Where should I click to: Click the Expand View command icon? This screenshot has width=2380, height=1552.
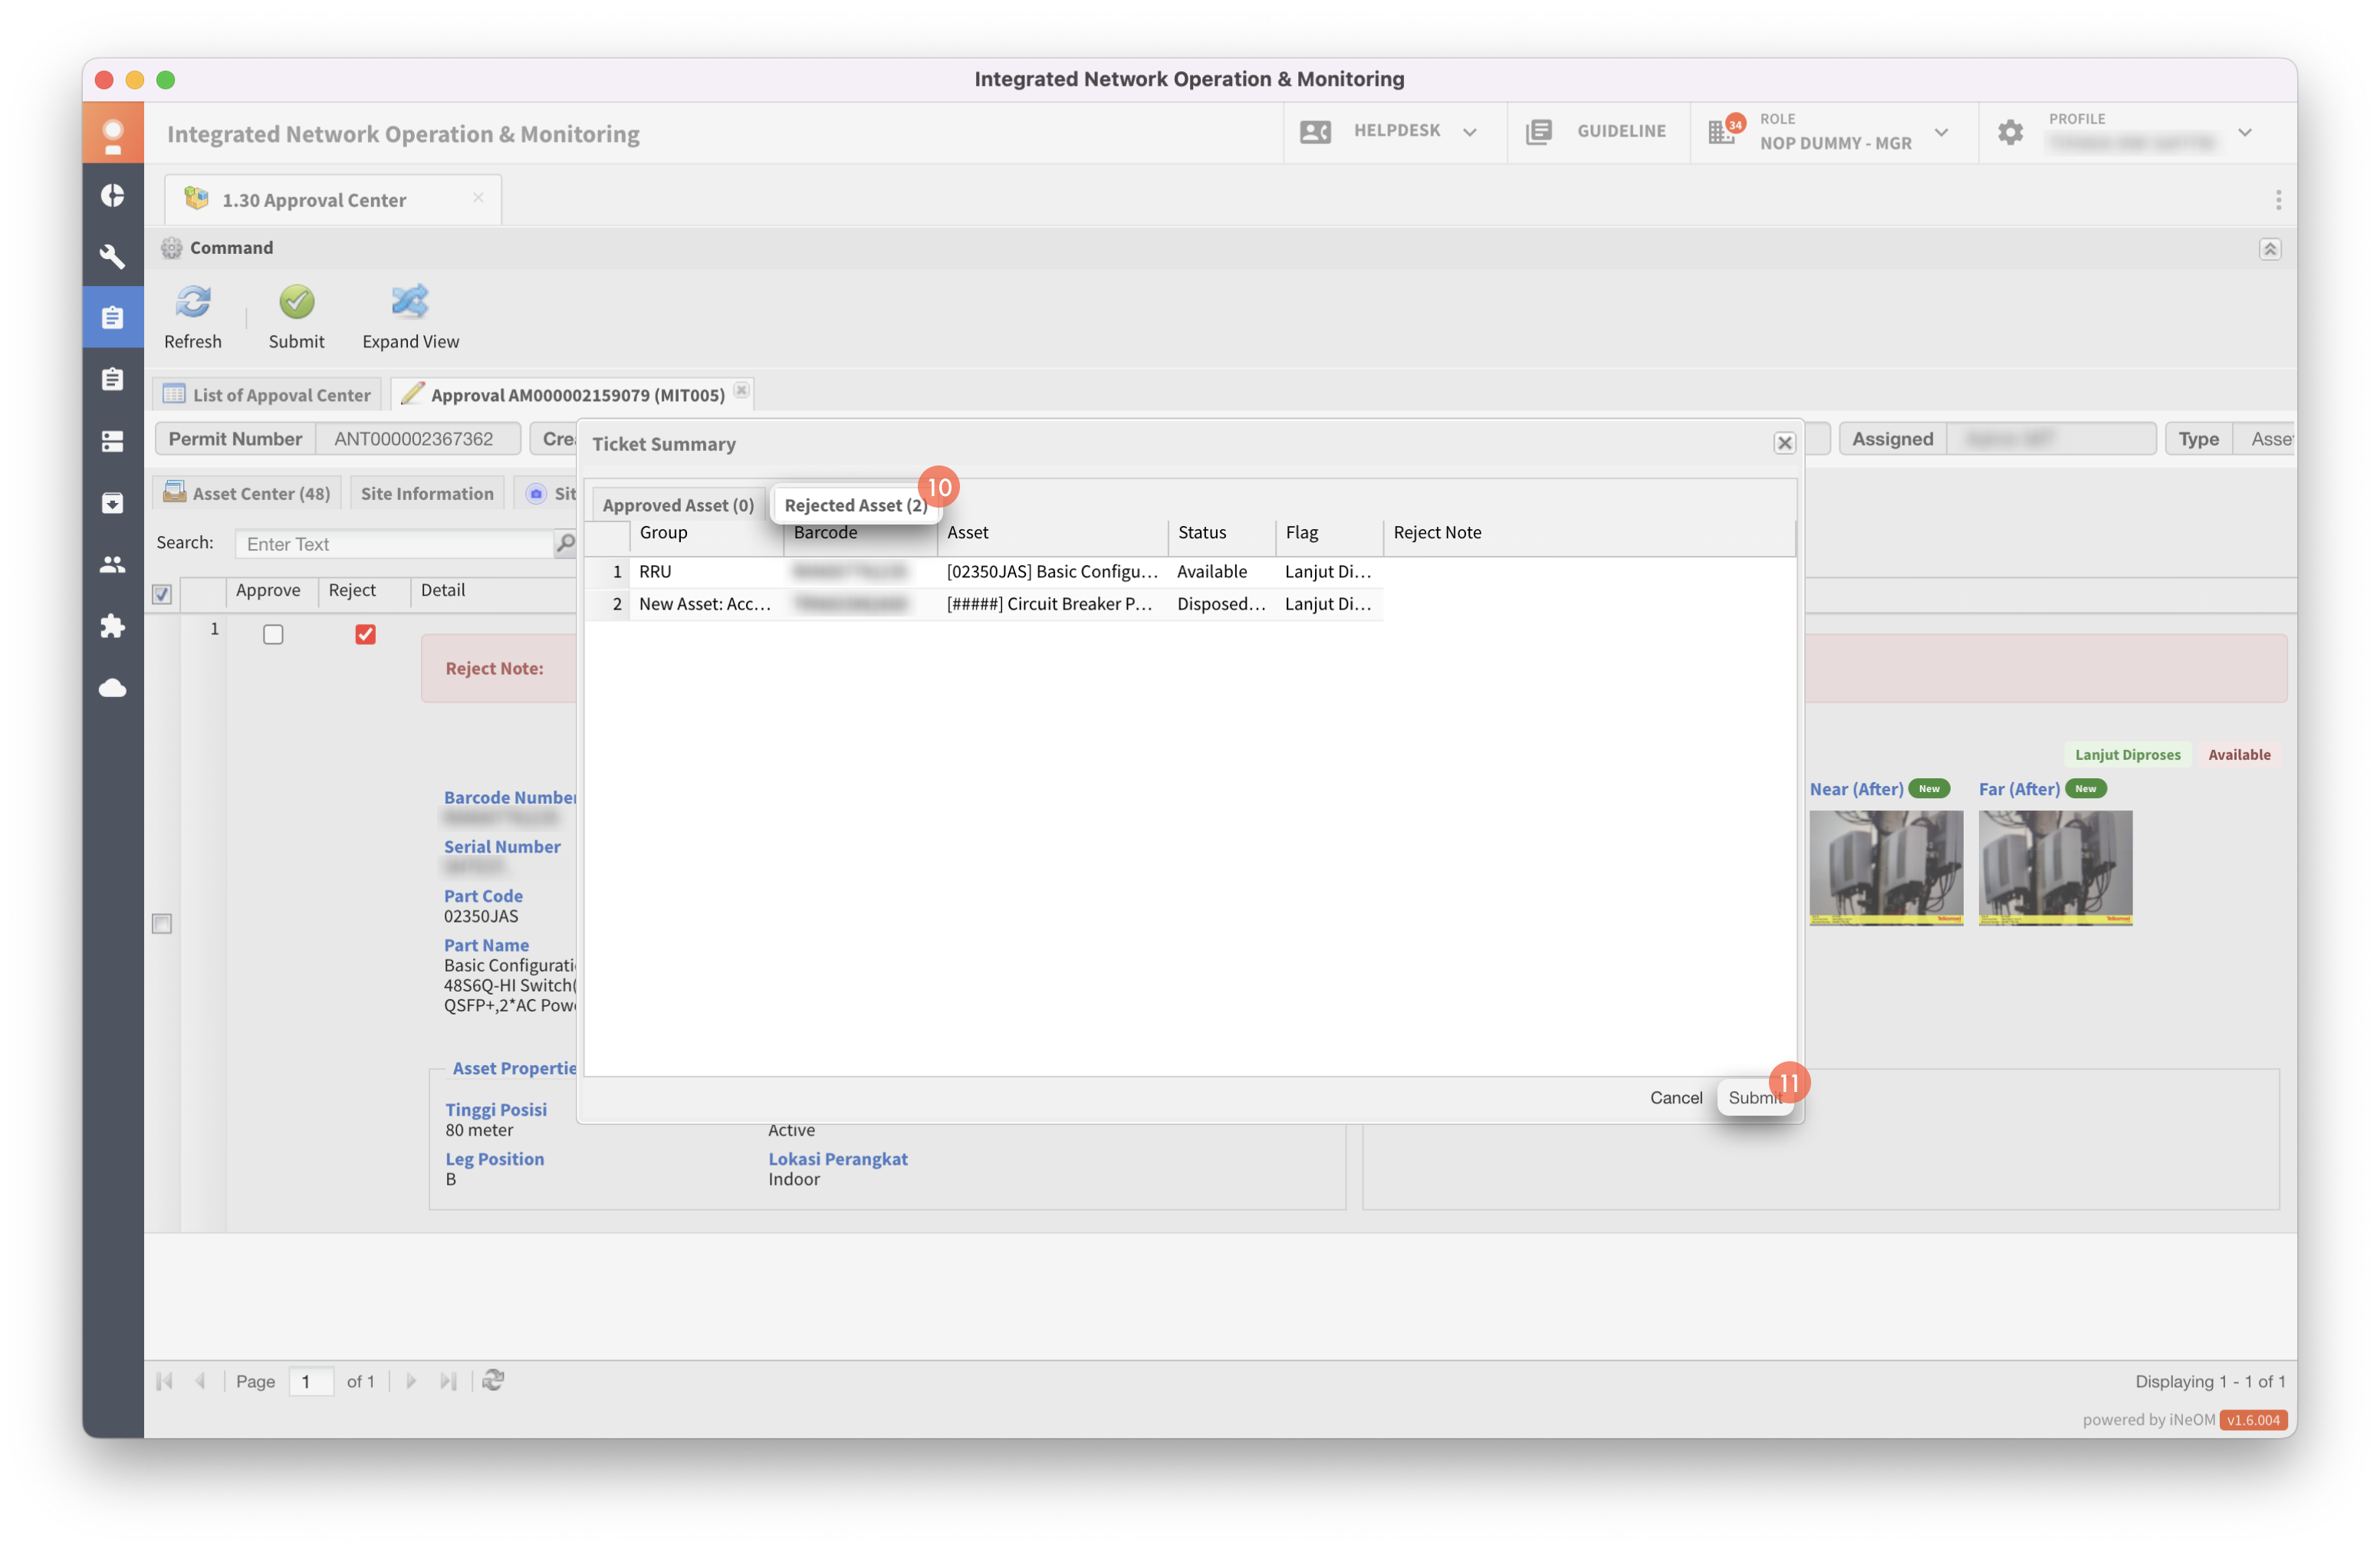click(x=410, y=301)
